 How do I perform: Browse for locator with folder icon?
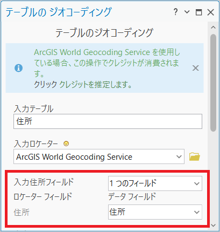point(195,156)
